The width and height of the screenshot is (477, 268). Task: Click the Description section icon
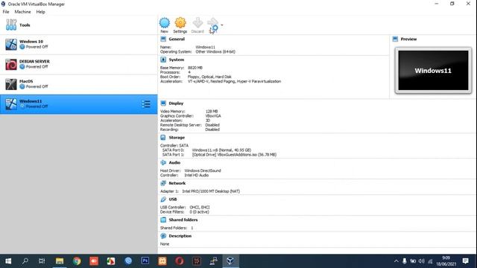pyautogui.click(x=163, y=236)
